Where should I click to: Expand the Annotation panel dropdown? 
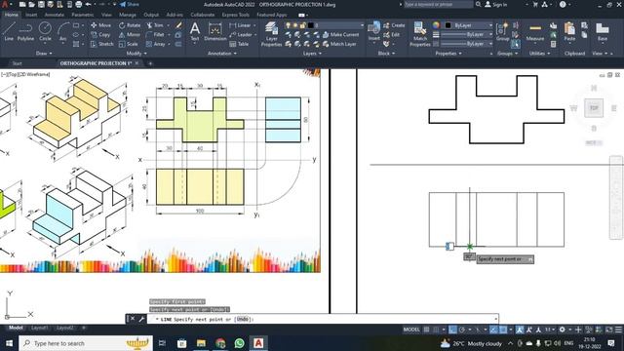point(221,53)
